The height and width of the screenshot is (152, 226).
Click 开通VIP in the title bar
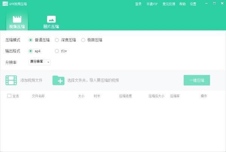[152, 4]
